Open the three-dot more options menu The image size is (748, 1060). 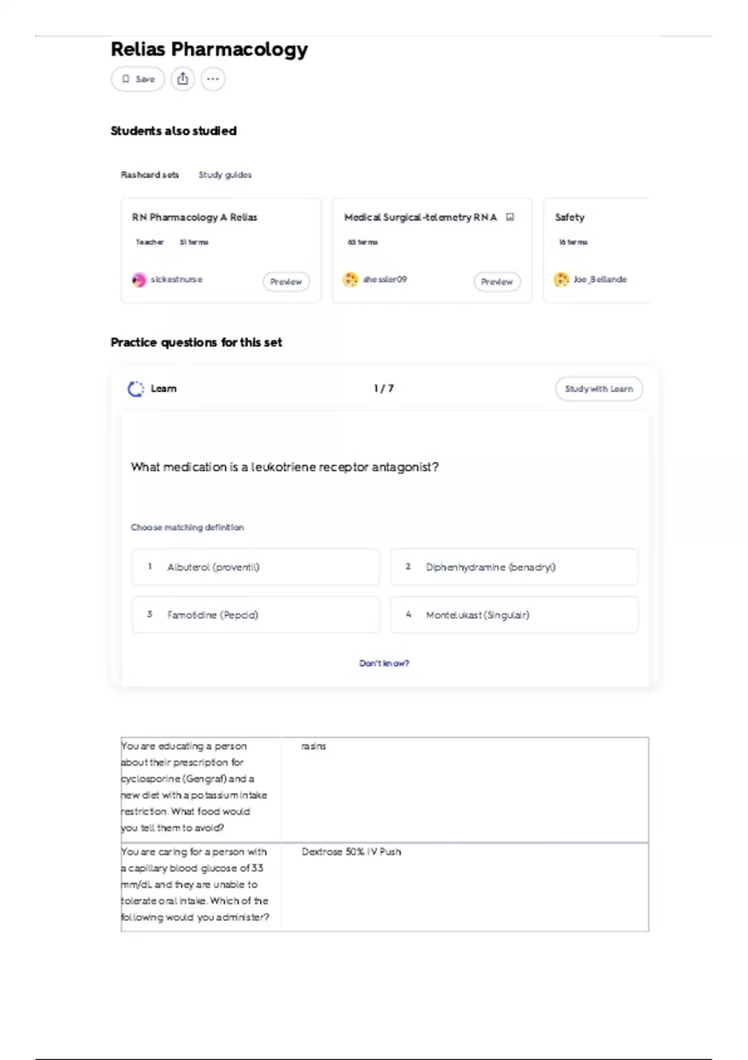coord(213,79)
